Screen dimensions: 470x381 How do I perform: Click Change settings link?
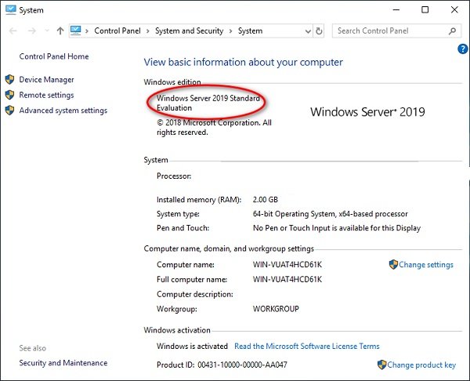tap(426, 265)
